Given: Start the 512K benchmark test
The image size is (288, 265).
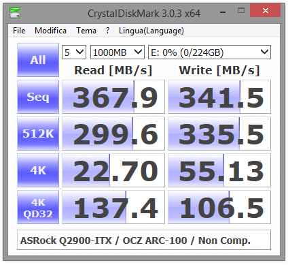Looking at the screenshot, I should pos(38,134).
